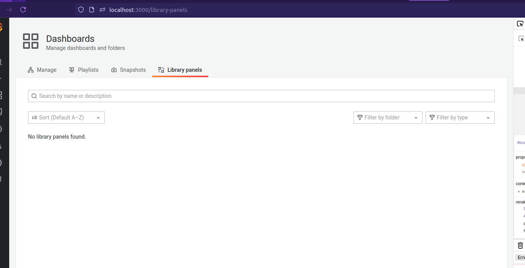
Task: Click the Dashboards header grid icon
Action: 31,41
